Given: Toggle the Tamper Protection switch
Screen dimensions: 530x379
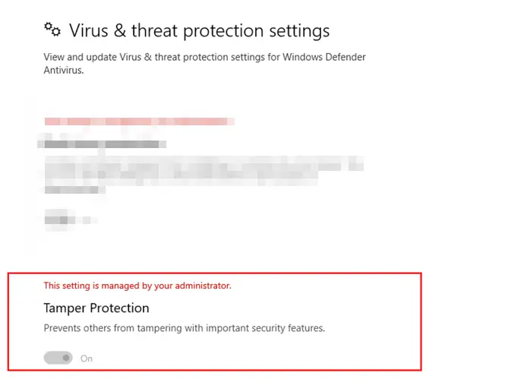Looking at the screenshot, I should tap(58, 358).
